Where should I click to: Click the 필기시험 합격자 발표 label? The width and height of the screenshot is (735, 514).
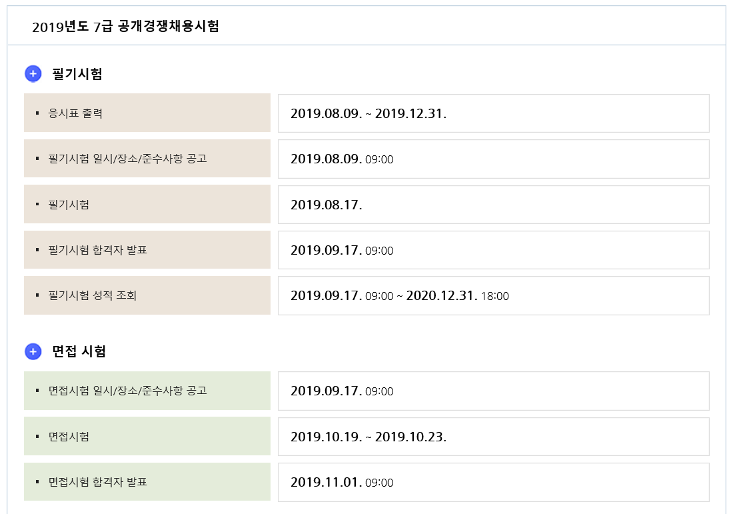(98, 250)
